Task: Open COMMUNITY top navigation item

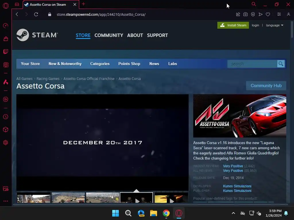Action: point(109,35)
